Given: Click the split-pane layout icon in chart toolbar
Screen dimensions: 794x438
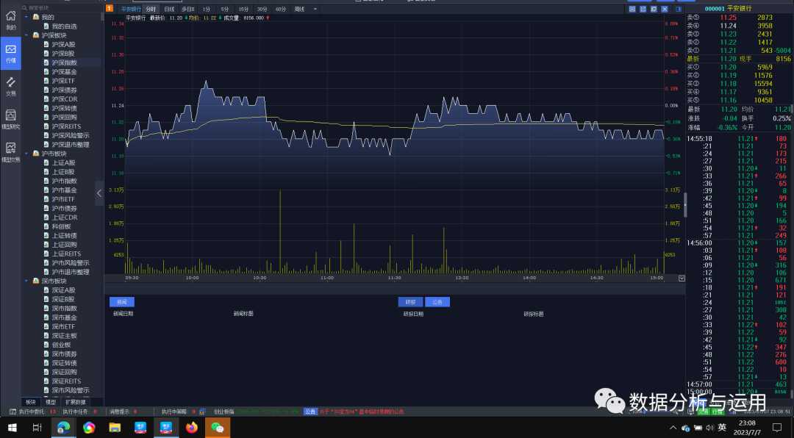Looking at the screenshot, I should point(643,9).
